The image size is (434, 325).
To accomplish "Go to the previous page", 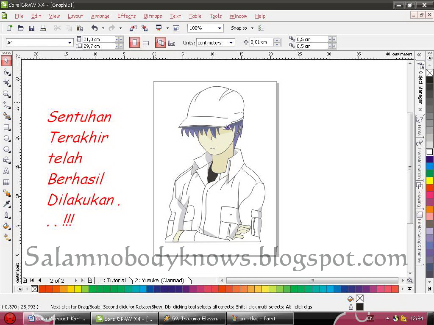I will [x=40, y=280].
